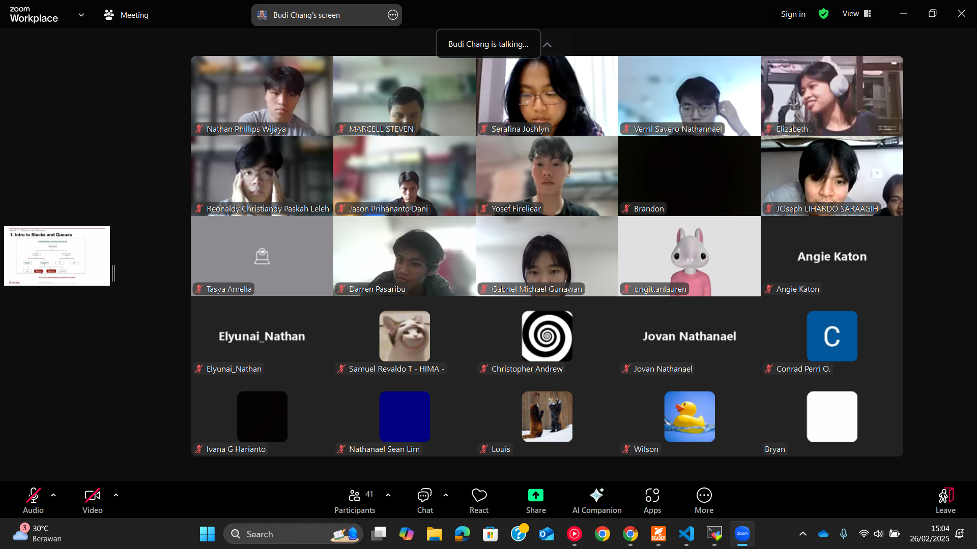
Task: Open the View layout menu
Action: coord(857,14)
